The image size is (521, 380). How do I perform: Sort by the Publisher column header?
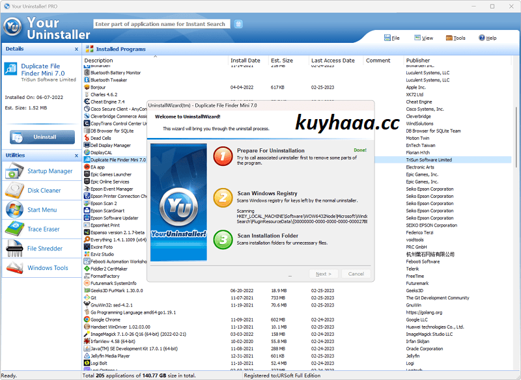(x=458, y=61)
